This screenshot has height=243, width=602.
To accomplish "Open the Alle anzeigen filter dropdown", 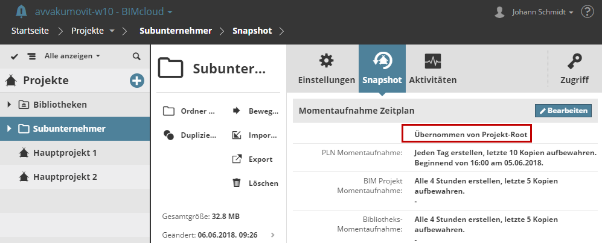I will coord(72,56).
